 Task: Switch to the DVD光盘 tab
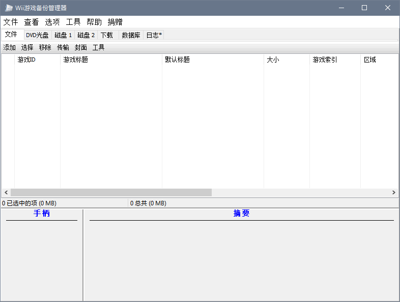(x=37, y=35)
